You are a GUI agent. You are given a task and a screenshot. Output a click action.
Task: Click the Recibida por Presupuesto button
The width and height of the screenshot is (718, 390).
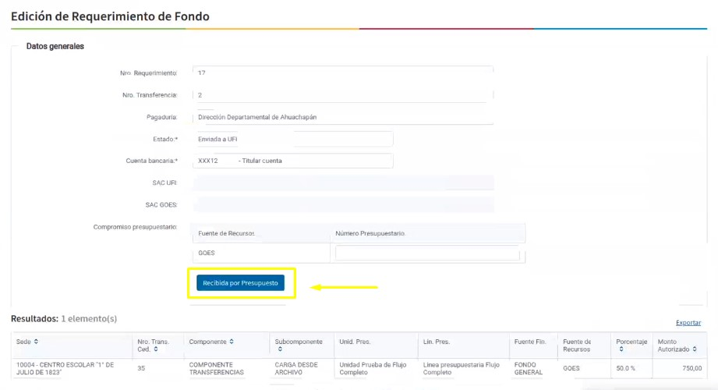241,283
